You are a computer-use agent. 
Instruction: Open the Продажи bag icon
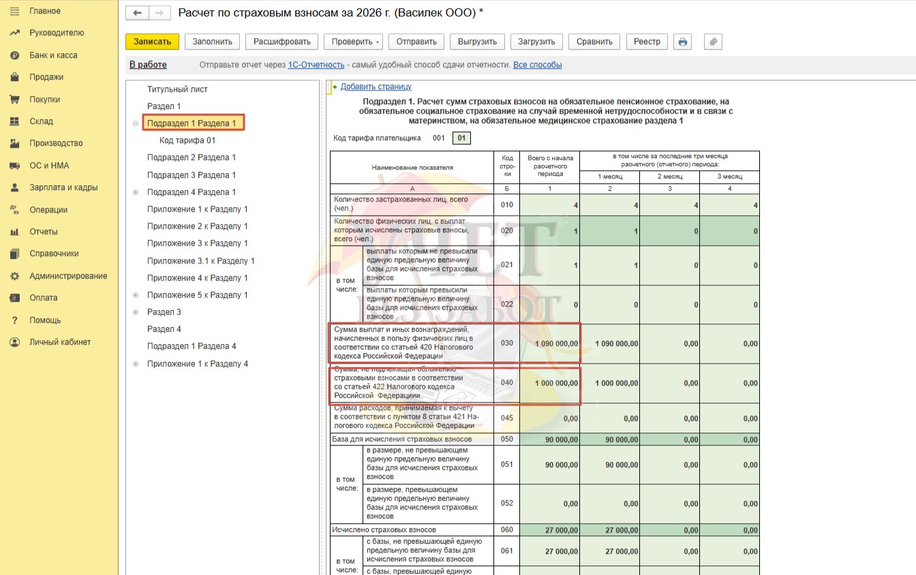tap(14, 77)
